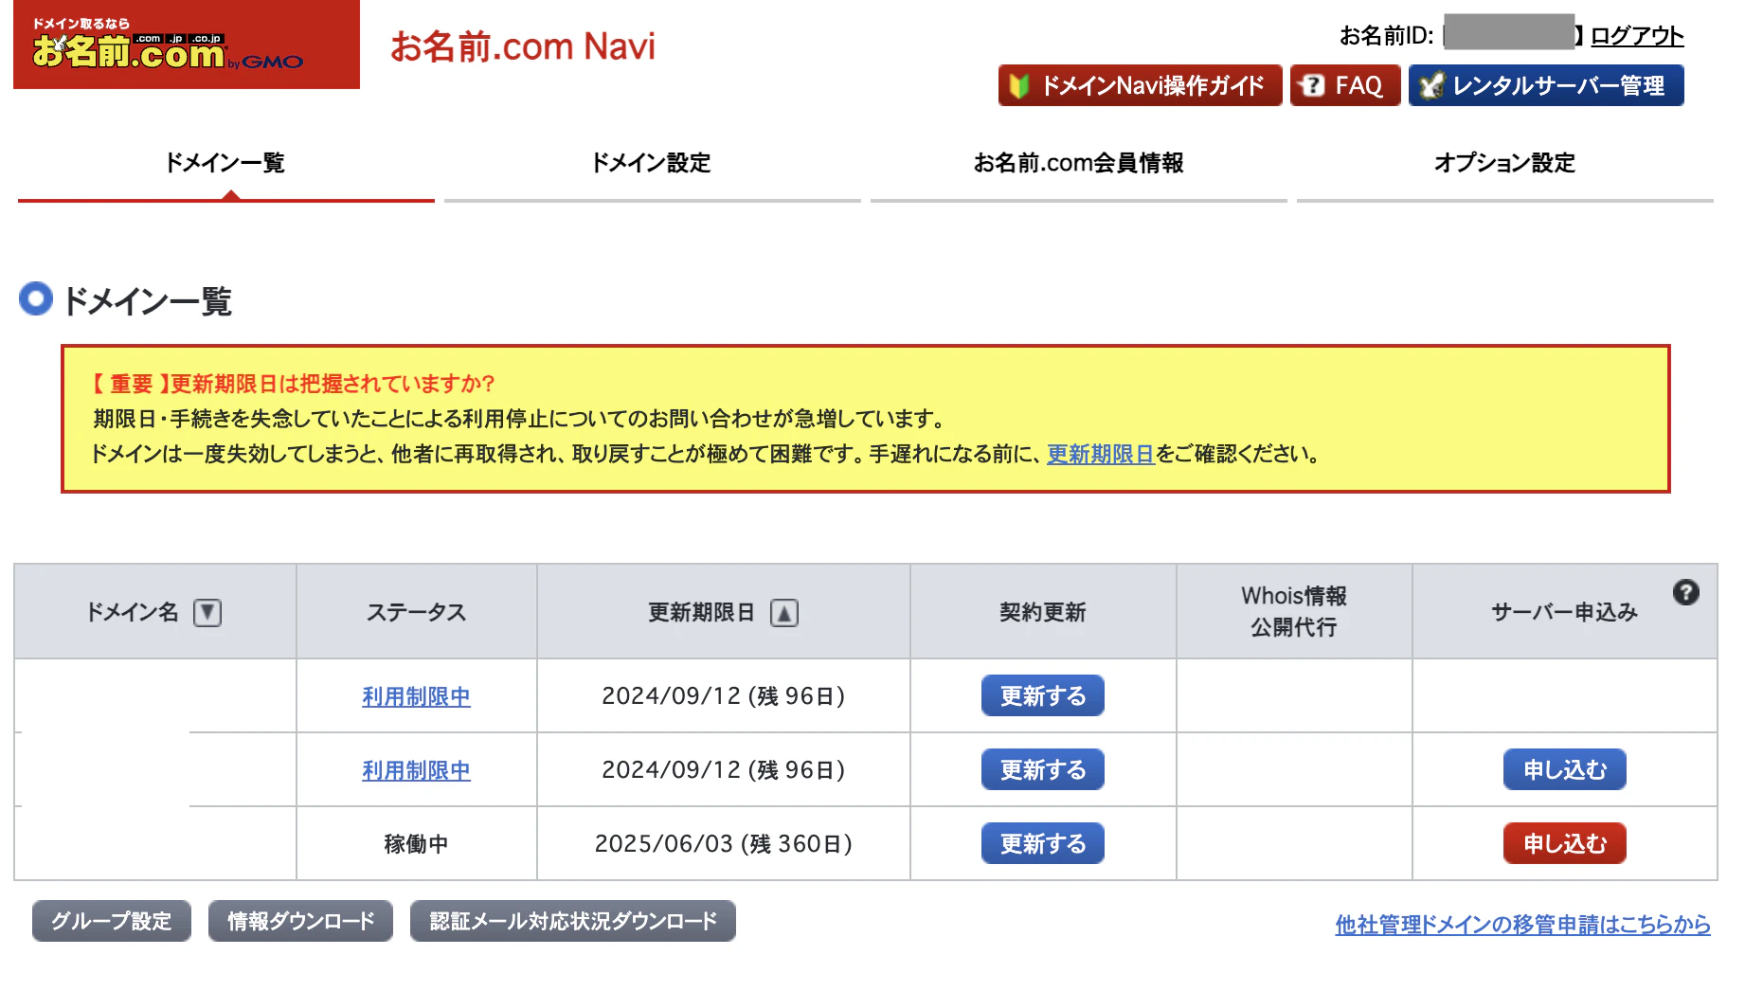Screen dimensions: 1745x991
Task: Click the お名前ID: label
Action: point(1386,36)
